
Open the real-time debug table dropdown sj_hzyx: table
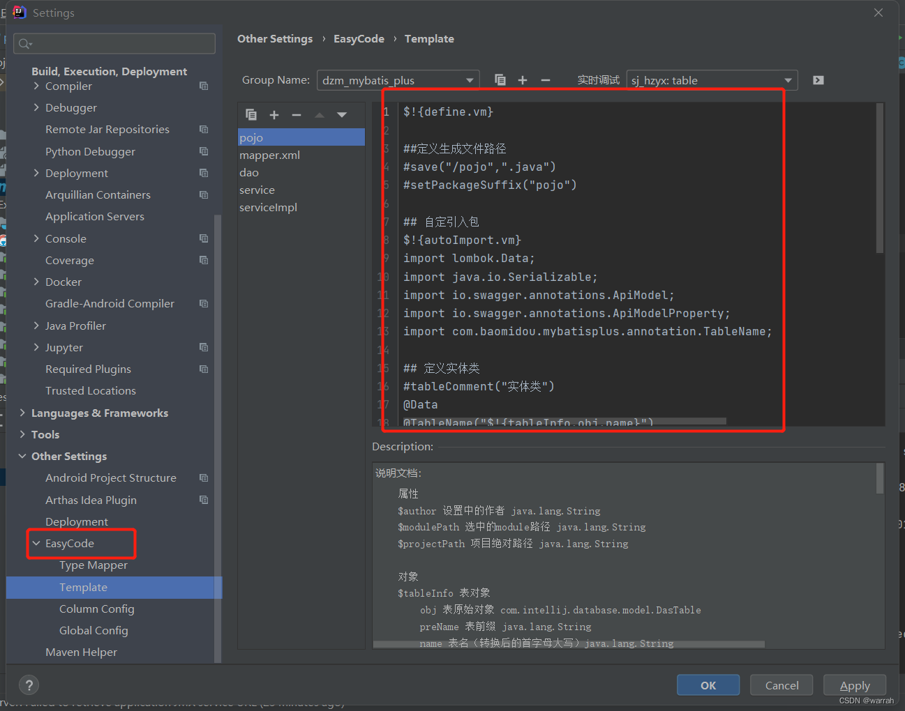pyautogui.click(x=712, y=80)
